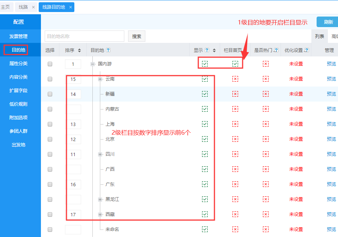Click the 目的地名称 search input field

pos(84,36)
